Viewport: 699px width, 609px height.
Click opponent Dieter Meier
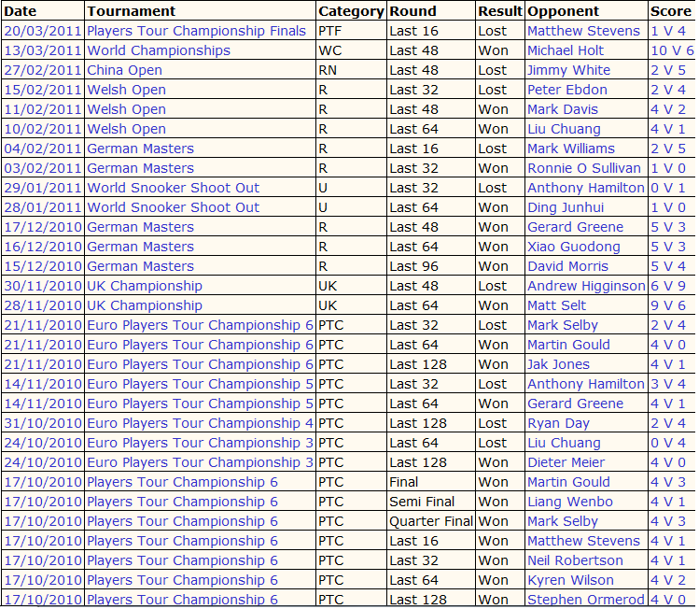point(566,462)
